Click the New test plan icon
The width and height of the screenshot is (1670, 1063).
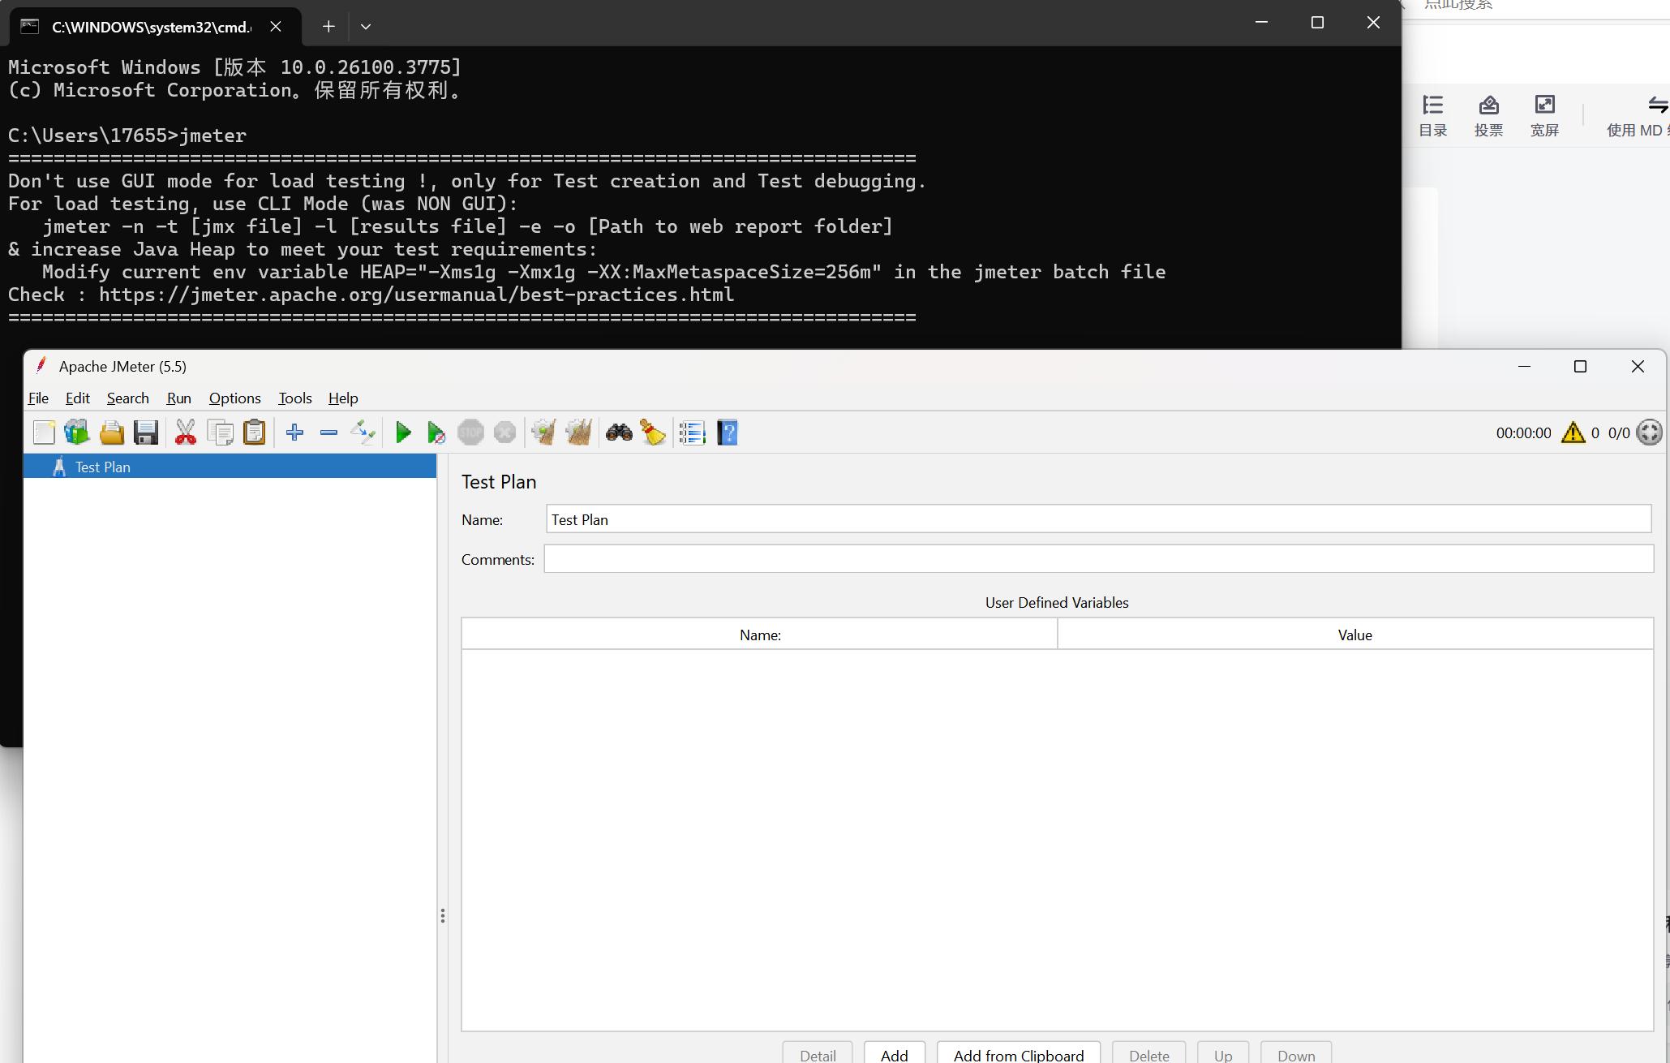[x=45, y=433]
